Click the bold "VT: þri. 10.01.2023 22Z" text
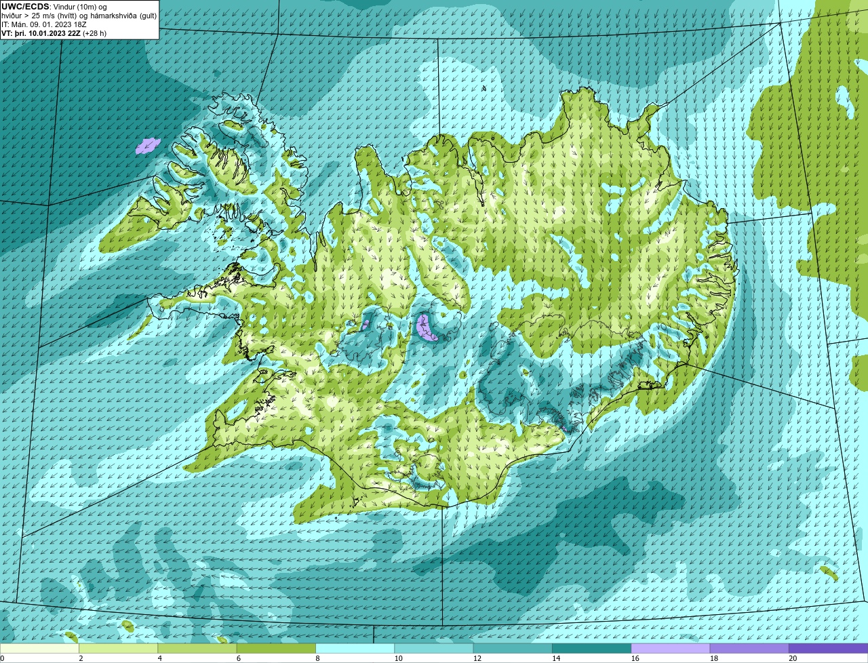This screenshot has height=663, width=868. coord(41,33)
